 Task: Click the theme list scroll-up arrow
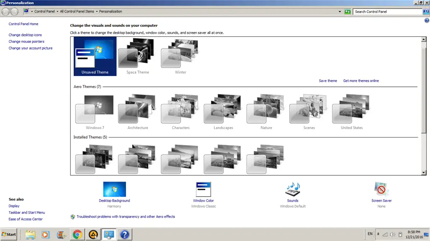click(424, 39)
